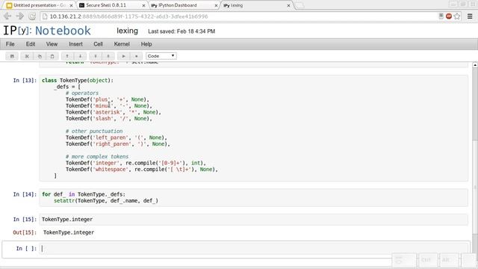Click the red extension icon
Viewport: 478px width, 269px height.
(x=449, y=16)
